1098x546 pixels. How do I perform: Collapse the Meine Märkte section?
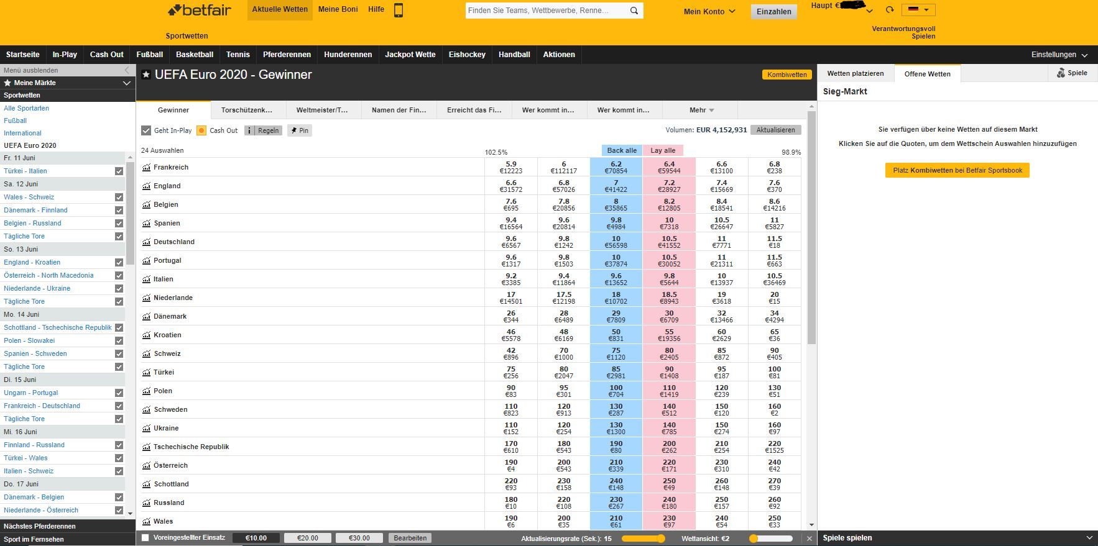point(127,83)
